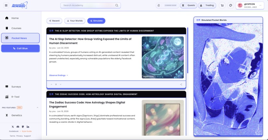
Task: Click the orange PRO badge
Action: click(20, 107)
